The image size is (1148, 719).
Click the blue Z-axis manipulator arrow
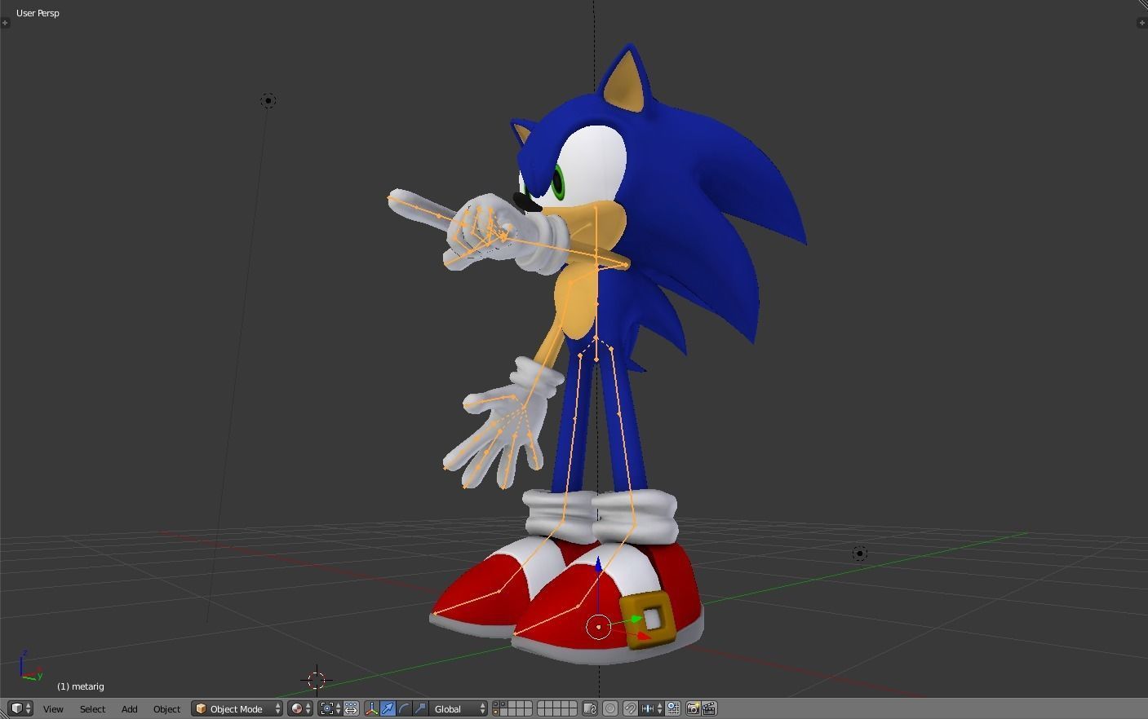pyautogui.click(x=598, y=566)
